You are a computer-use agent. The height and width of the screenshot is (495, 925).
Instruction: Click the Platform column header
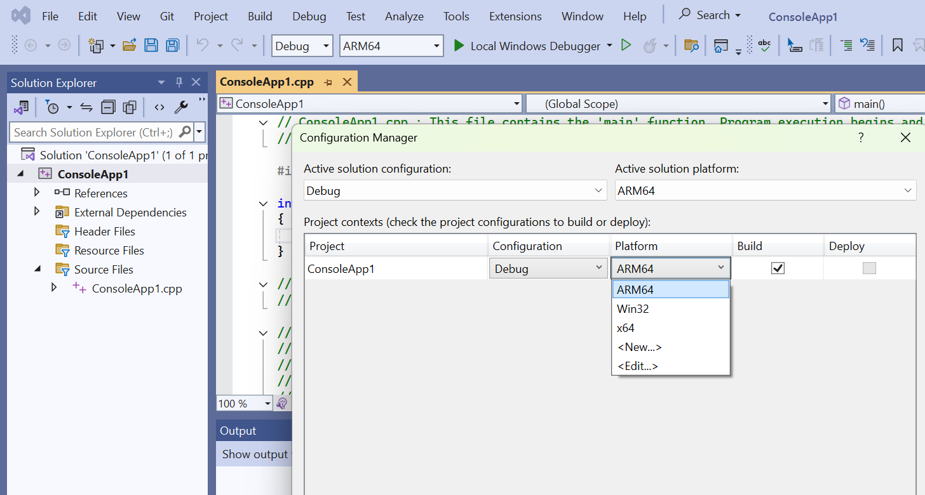pos(670,246)
